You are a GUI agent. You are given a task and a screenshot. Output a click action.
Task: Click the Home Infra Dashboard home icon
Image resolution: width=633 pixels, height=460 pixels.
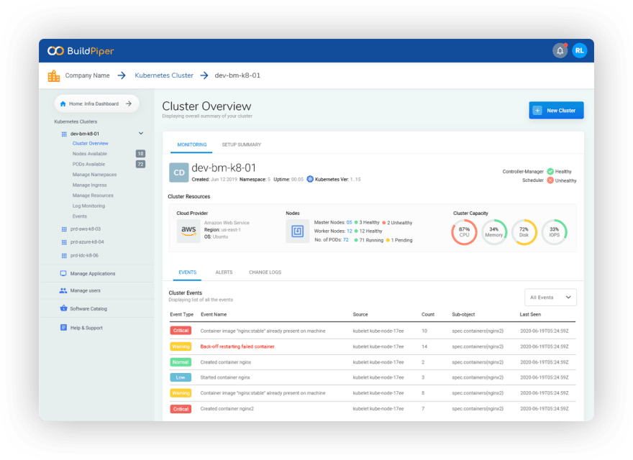pyautogui.click(x=63, y=103)
